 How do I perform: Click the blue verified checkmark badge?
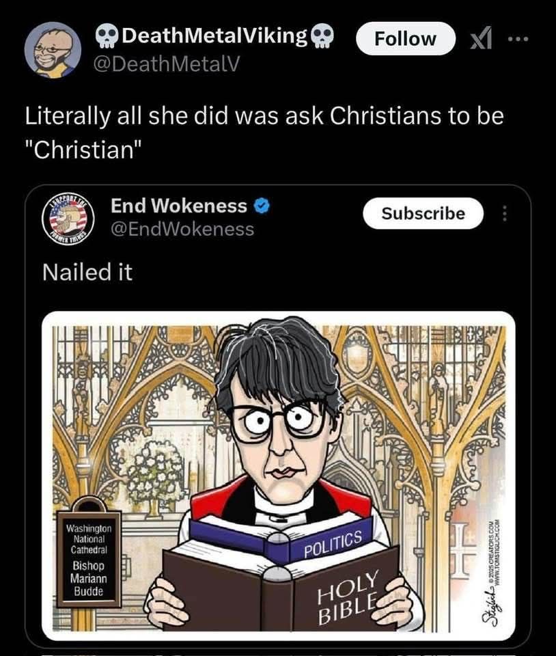260,206
